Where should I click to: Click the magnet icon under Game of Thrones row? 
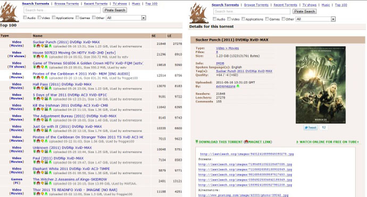(x=38, y=67)
